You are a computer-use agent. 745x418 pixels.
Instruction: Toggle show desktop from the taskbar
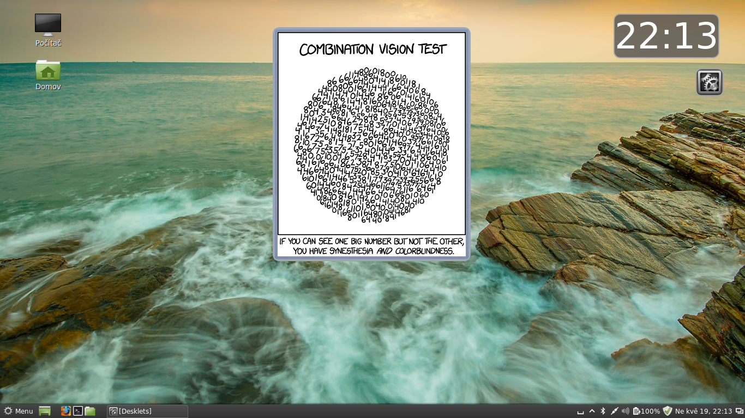point(44,411)
